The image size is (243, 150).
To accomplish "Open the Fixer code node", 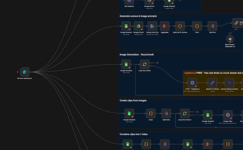I will click(197, 26).
